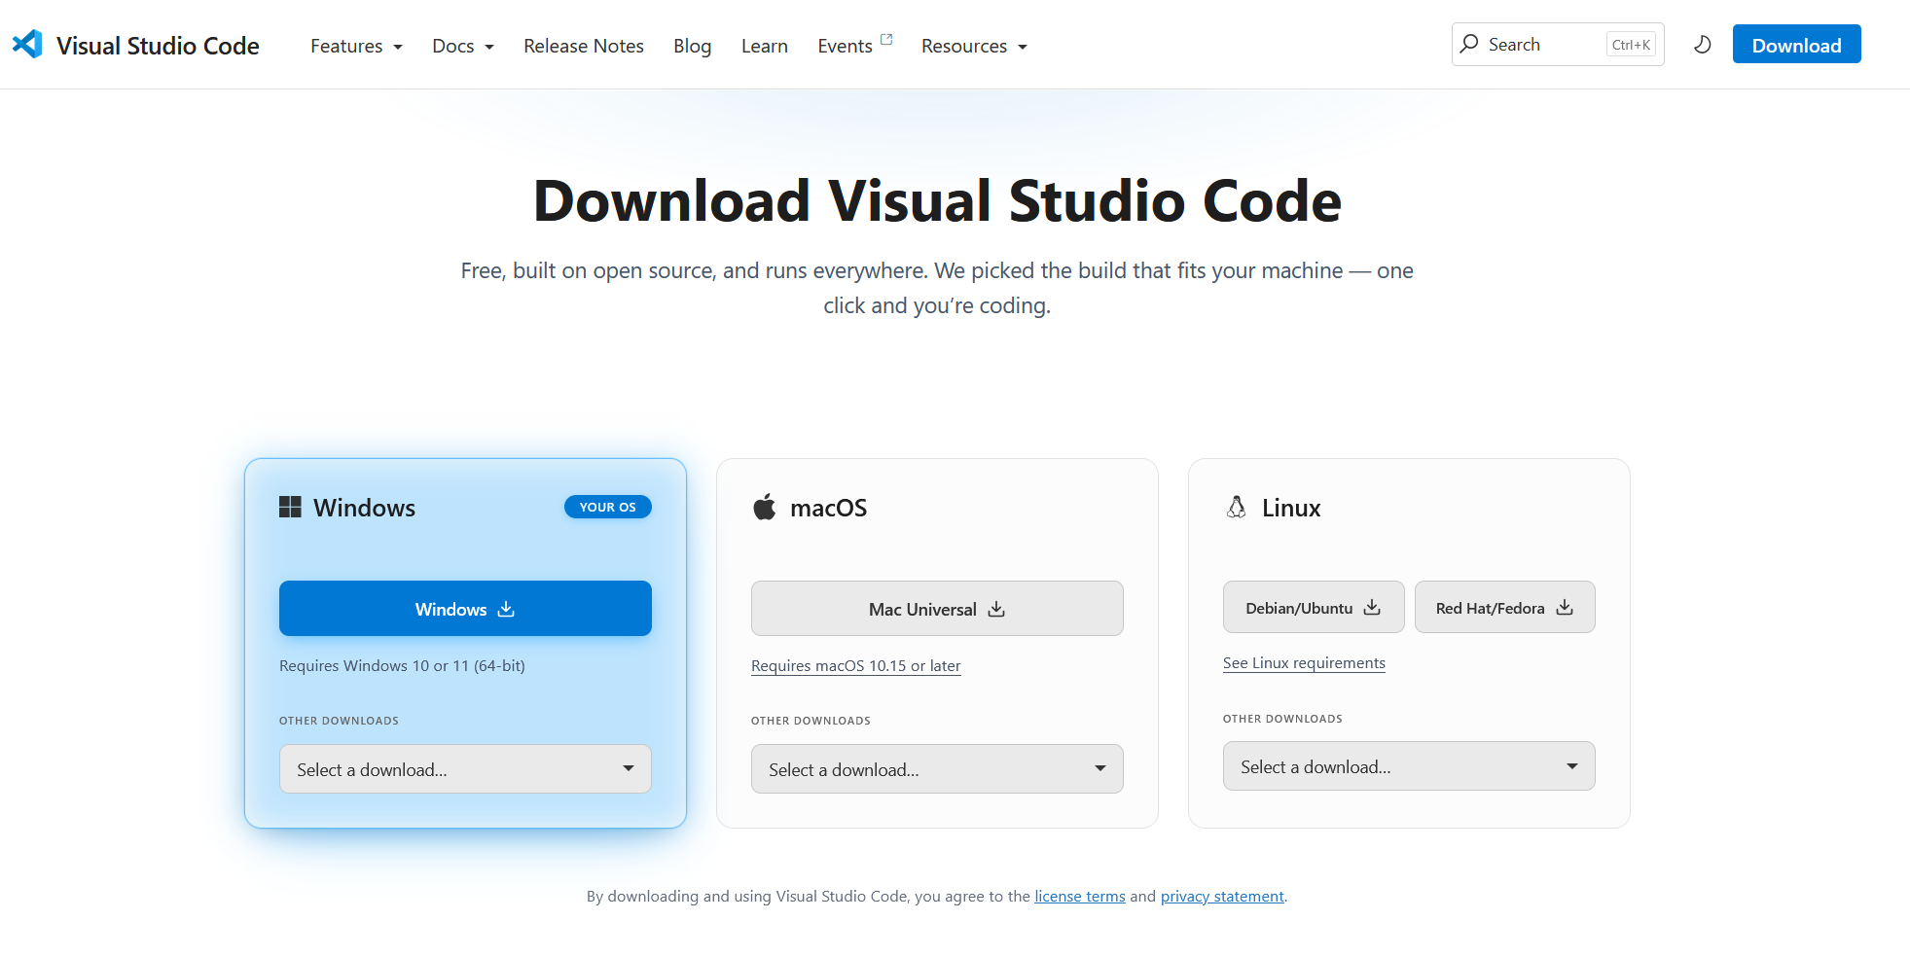Open the Docs menu
This screenshot has width=1910, height=956.
tap(463, 46)
